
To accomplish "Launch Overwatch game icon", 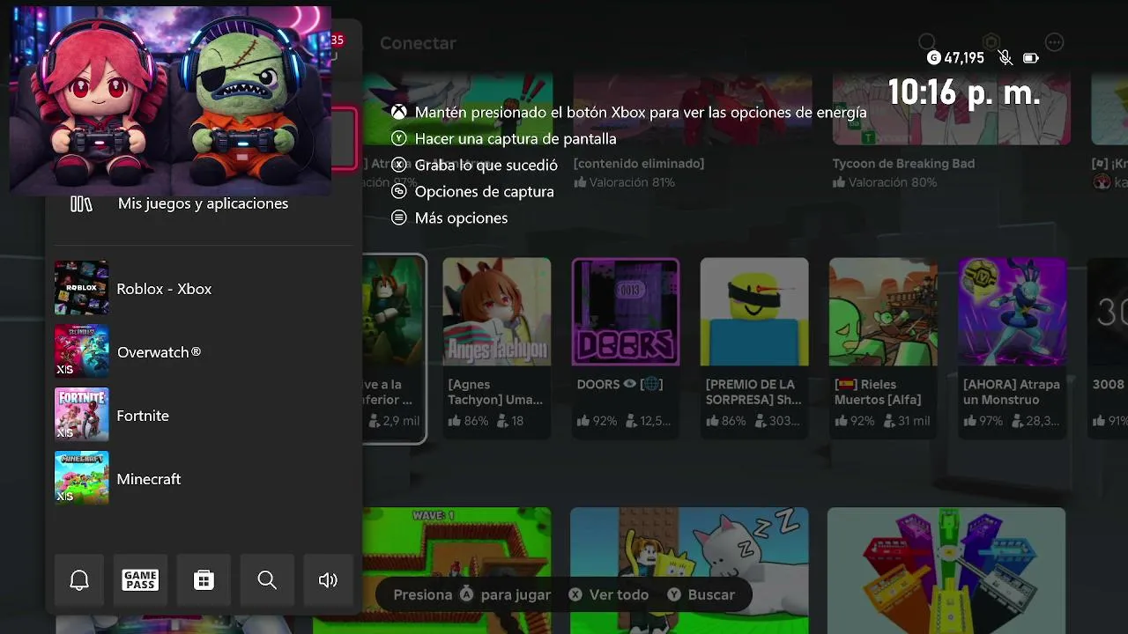I will [x=82, y=351].
